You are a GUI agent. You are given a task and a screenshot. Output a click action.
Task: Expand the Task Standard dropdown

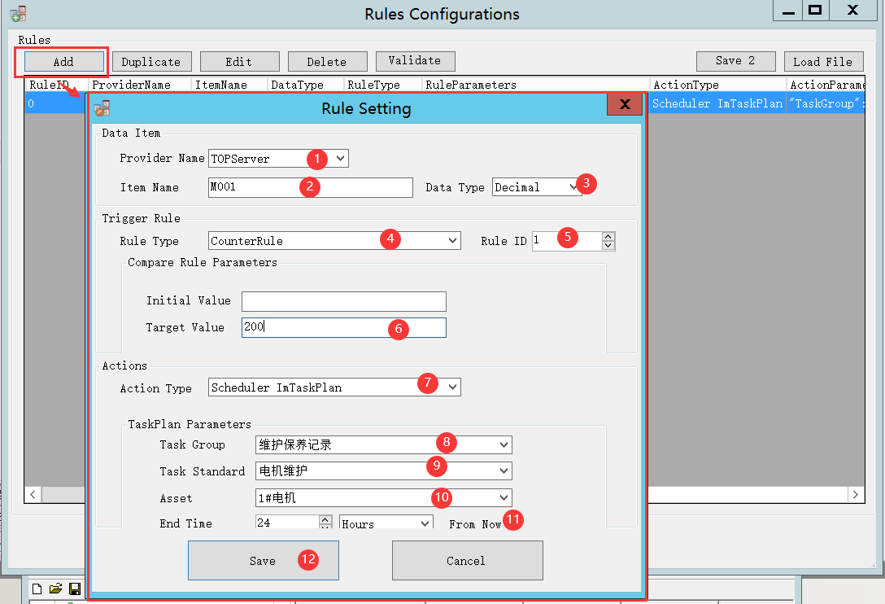coord(504,471)
